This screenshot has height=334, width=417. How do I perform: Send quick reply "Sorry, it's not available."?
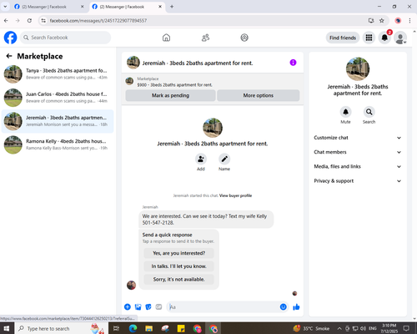[179, 280]
